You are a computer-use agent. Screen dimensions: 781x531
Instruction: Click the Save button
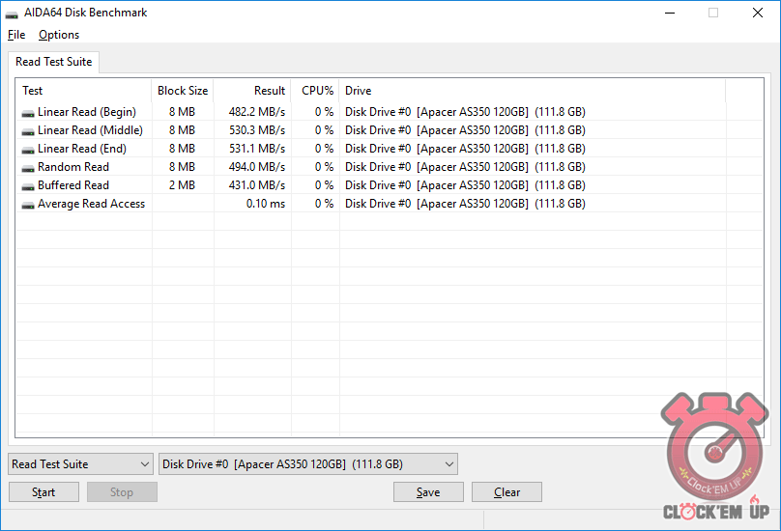pyautogui.click(x=428, y=492)
